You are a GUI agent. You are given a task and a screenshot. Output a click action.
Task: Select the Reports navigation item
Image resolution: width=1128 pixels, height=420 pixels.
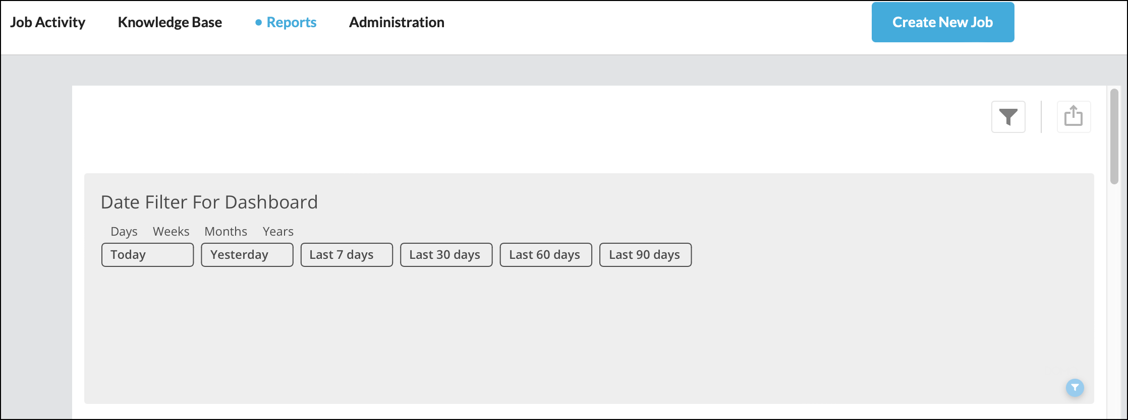pyautogui.click(x=291, y=22)
